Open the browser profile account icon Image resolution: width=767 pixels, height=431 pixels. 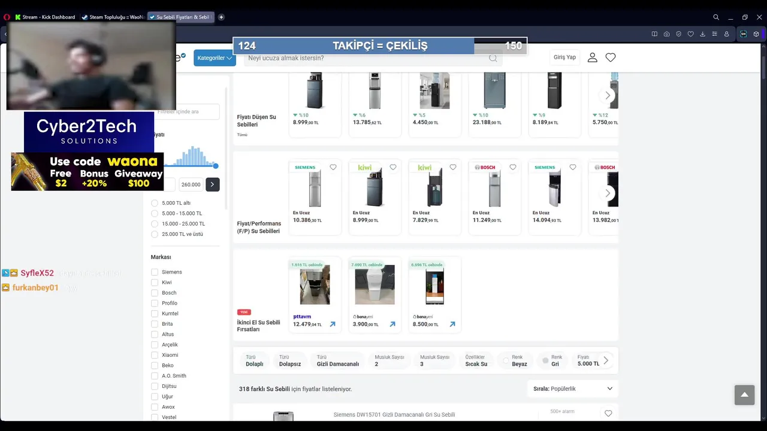(726, 34)
